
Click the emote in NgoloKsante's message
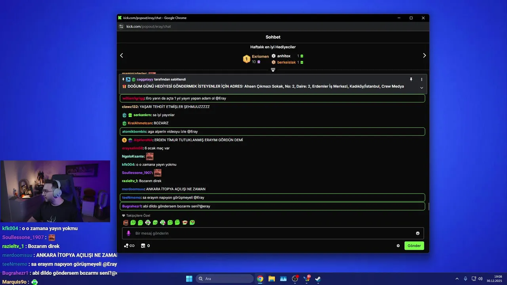click(x=150, y=156)
